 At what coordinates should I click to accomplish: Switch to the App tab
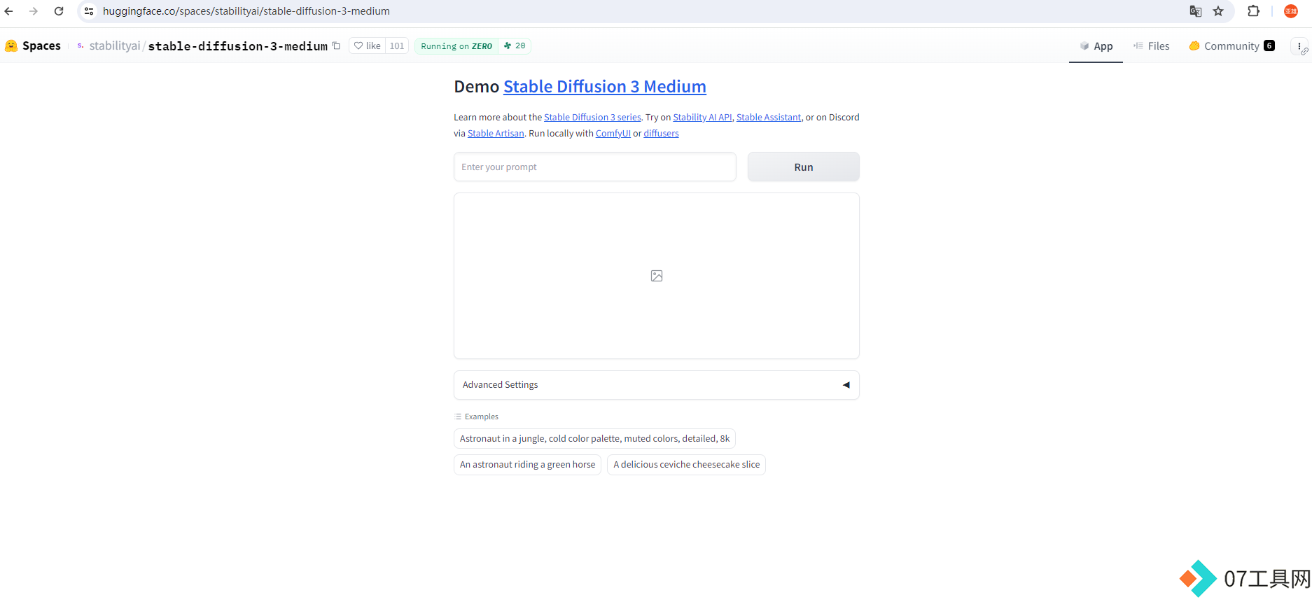click(1096, 46)
